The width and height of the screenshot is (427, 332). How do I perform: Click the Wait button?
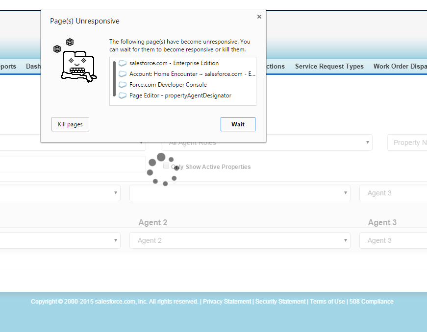tap(238, 124)
